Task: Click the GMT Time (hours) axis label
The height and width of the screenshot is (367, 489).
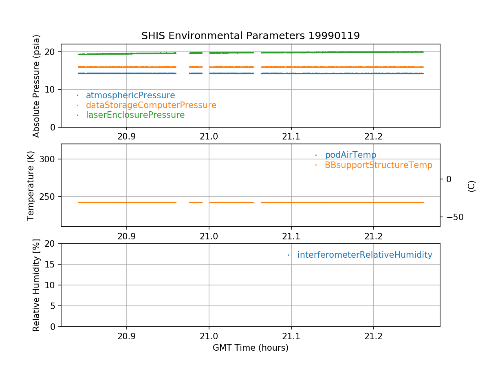Action: [x=250, y=348]
